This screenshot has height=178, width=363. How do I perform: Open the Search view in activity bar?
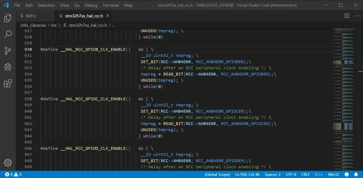click(x=8, y=34)
